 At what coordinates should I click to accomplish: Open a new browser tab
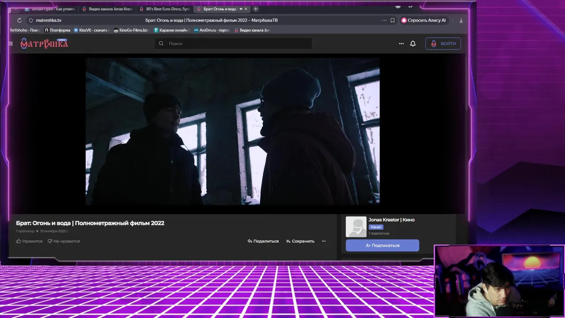[x=256, y=9]
